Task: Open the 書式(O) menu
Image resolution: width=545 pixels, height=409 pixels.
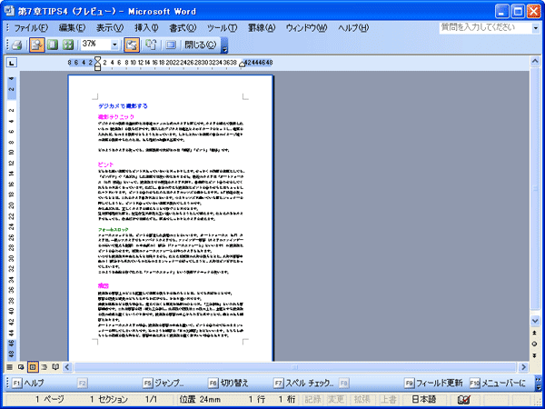Action: click(183, 28)
